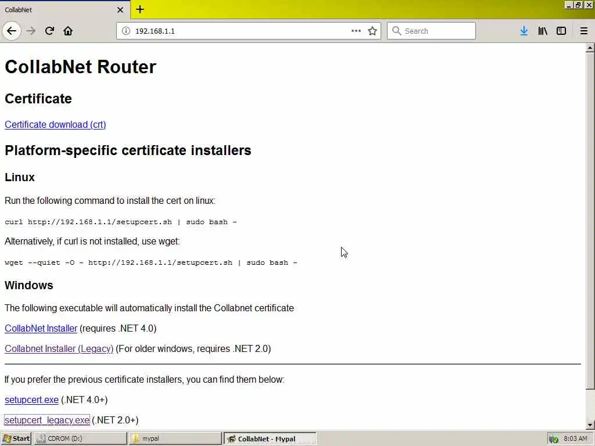This screenshot has width=595, height=446.
Task: Open the browser home page
Action: click(68, 31)
